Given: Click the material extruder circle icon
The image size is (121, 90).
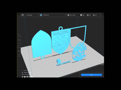Looking at the screenshot, I should point(41,15).
